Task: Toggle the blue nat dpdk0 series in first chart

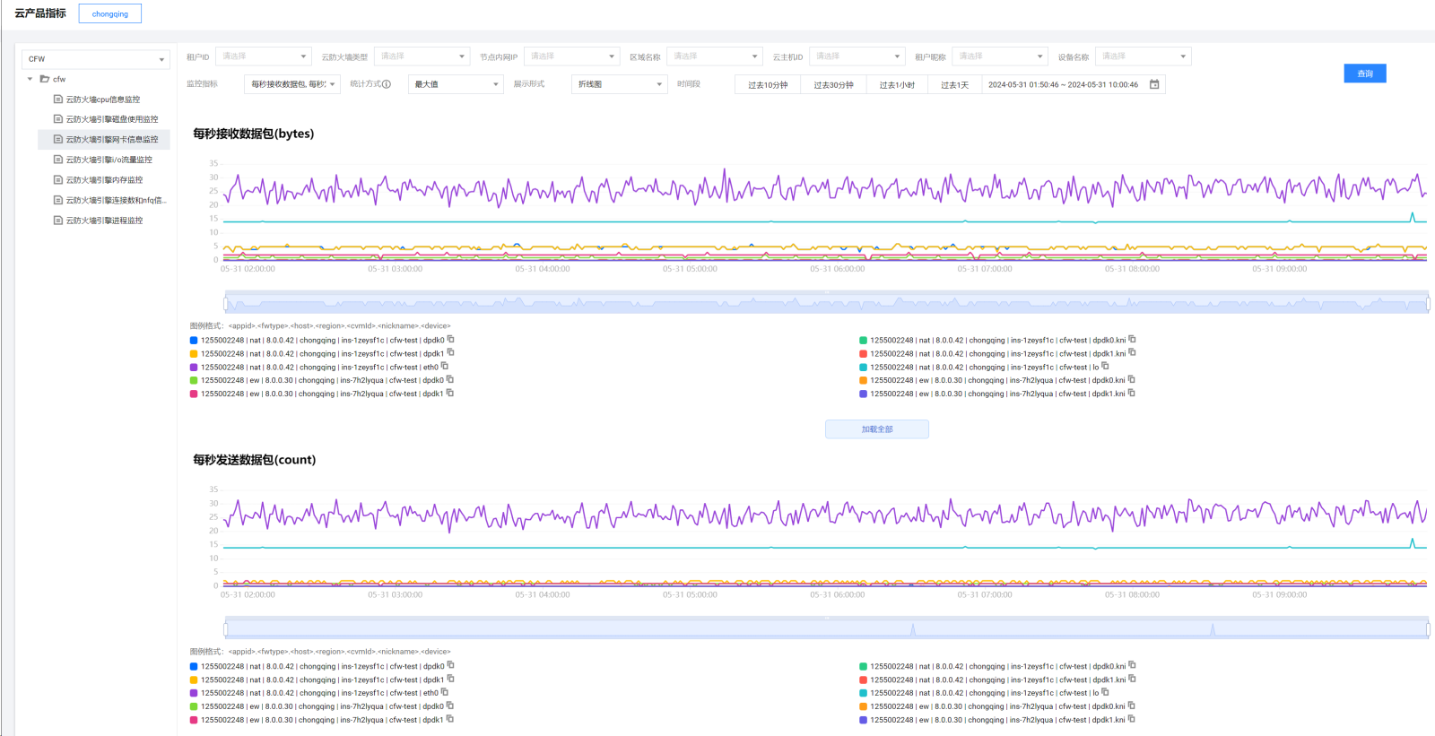Action: tap(194, 341)
